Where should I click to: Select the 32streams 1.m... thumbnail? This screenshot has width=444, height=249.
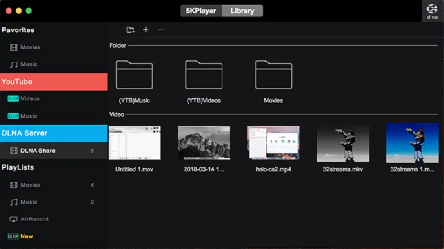[412, 143]
